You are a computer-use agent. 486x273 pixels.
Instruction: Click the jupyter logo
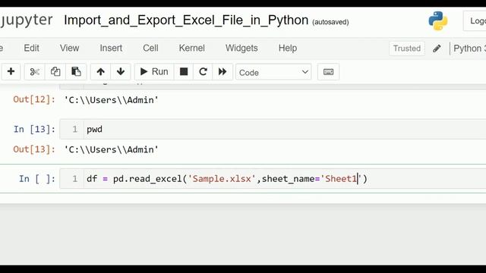(27, 20)
